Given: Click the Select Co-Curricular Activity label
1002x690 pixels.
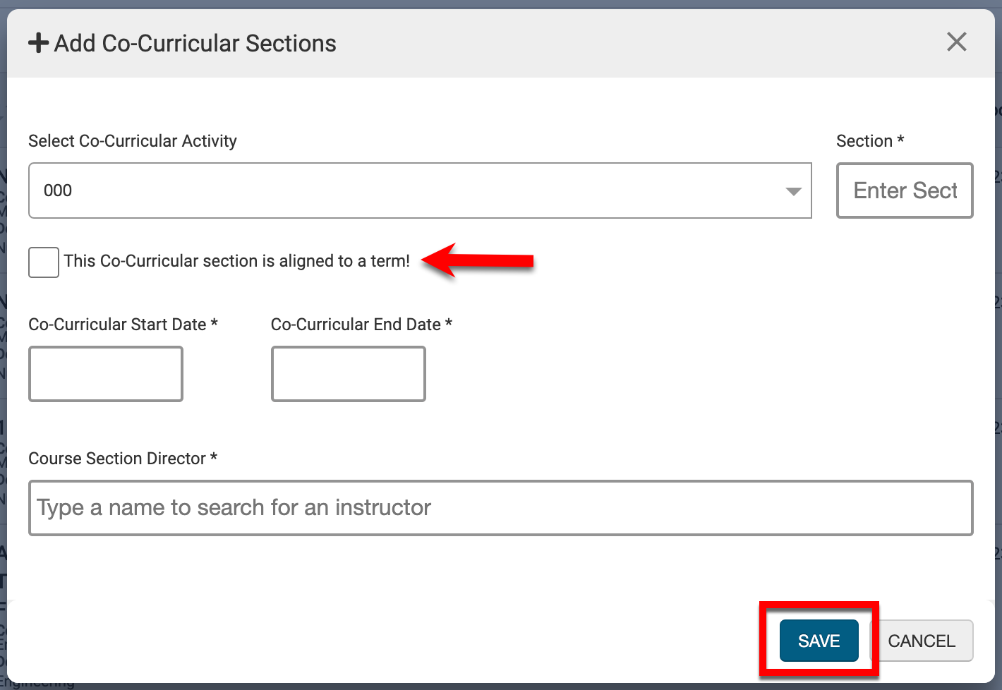Looking at the screenshot, I should [133, 141].
